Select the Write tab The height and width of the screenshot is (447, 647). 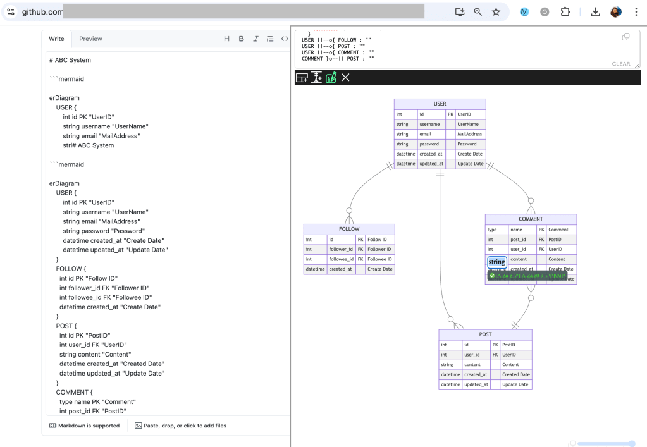pos(57,39)
